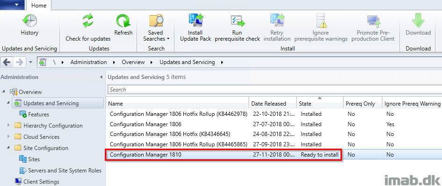
Task: Click Ready to install state cell
Action: pos(319,155)
